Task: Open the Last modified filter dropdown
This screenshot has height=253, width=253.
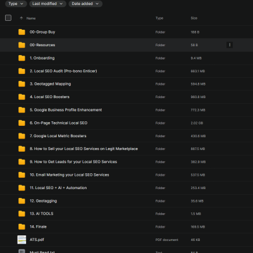Action: tap(47, 4)
